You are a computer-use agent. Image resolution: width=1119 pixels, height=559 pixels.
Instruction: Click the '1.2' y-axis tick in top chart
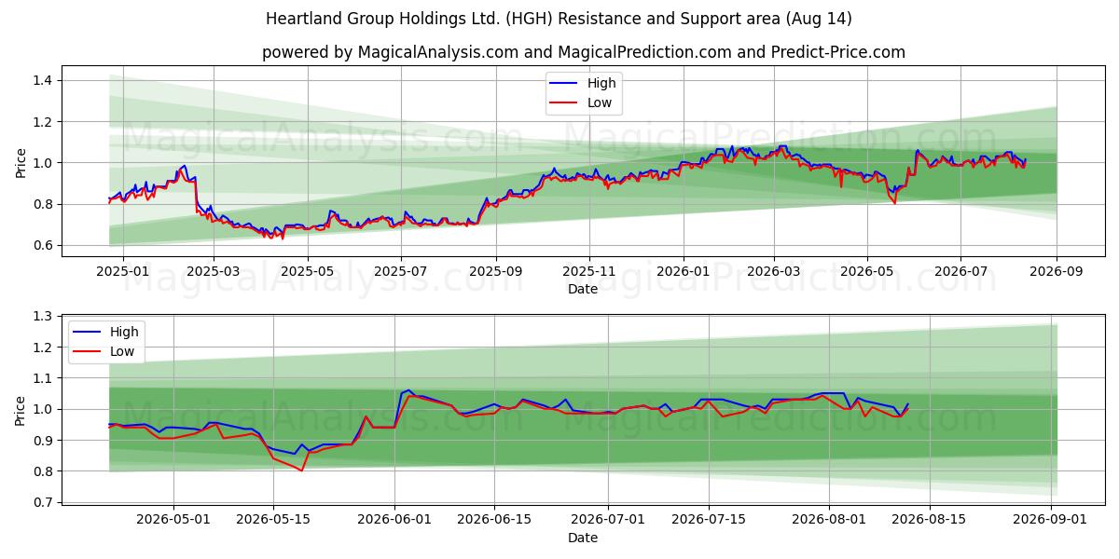(x=45, y=122)
